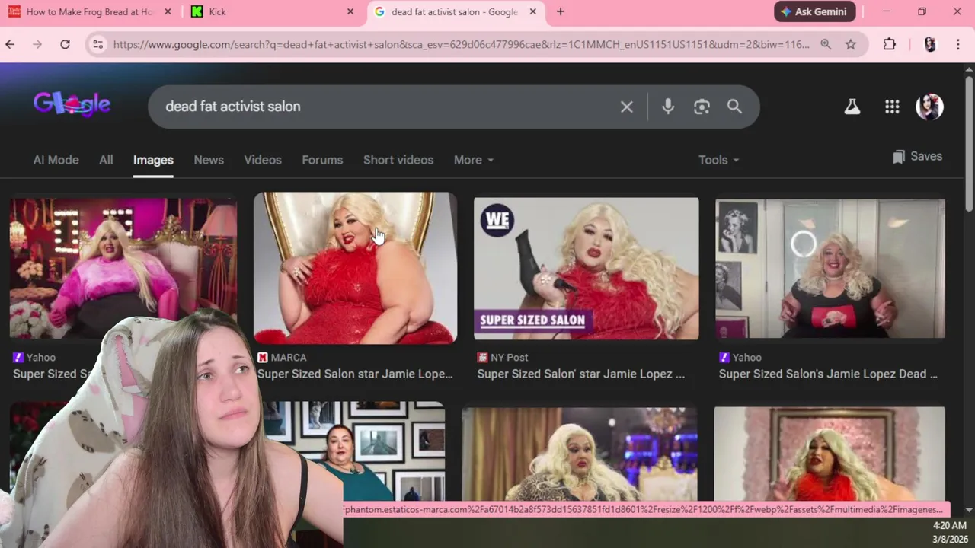Open Yahoo Jamie Lopez Dead link

coord(828,374)
